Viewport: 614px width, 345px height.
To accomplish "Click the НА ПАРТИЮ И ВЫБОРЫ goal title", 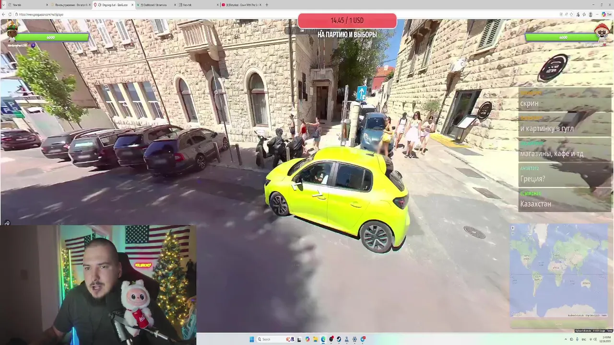I will click(x=347, y=34).
